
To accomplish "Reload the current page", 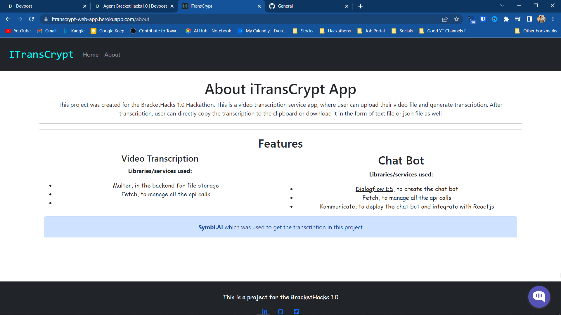I will point(32,19).
